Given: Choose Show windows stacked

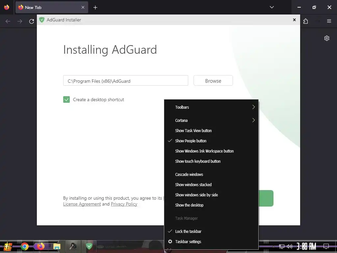Looking at the screenshot, I should coord(211,184).
